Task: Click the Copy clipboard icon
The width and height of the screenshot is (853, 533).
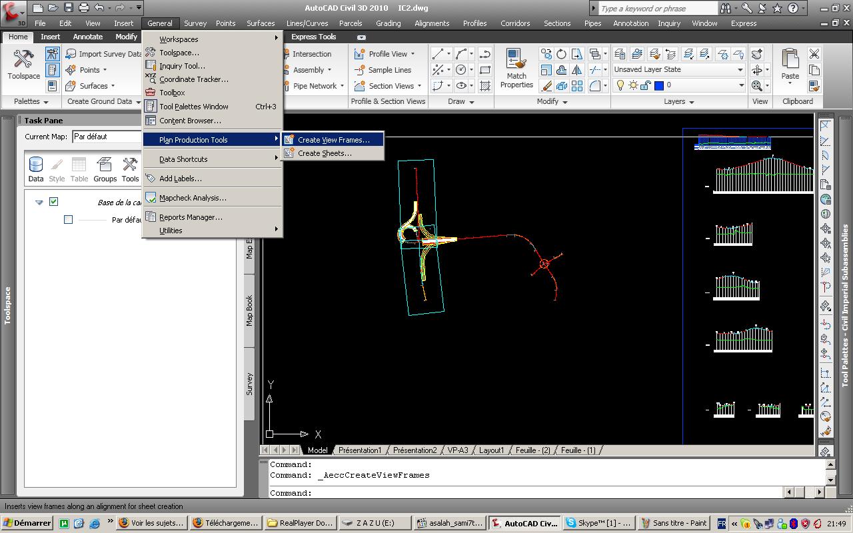Action: (x=814, y=70)
